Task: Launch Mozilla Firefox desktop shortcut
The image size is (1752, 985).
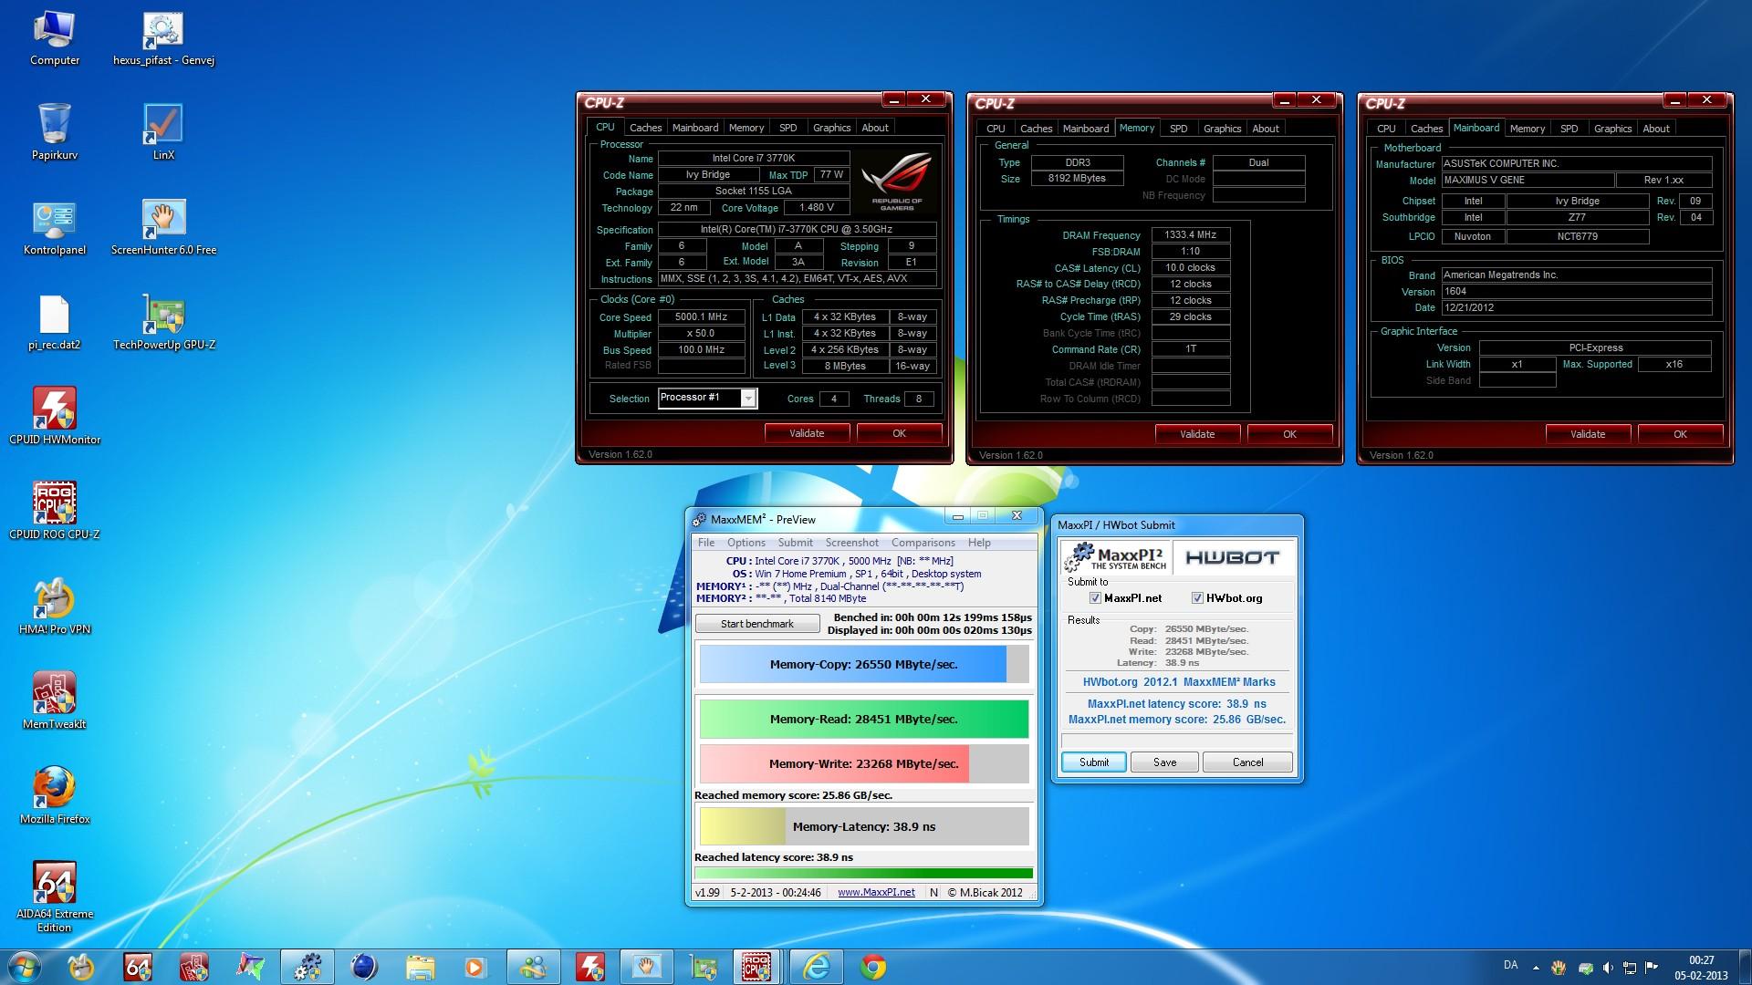Action: pos(55,797)
